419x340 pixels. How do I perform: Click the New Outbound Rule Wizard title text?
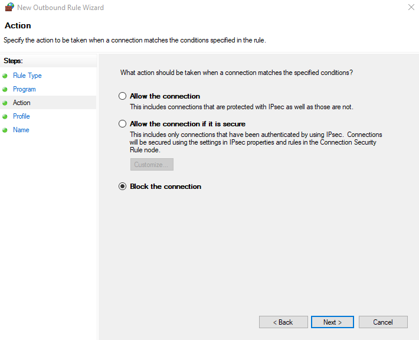click(x=60, y=8)
